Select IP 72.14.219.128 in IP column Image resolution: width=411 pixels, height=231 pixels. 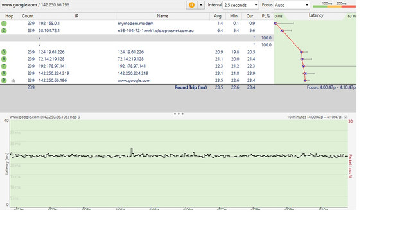[x=51, y=59]
